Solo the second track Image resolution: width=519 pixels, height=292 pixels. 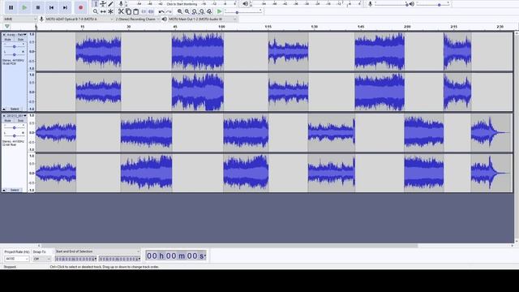pos(20,121)
